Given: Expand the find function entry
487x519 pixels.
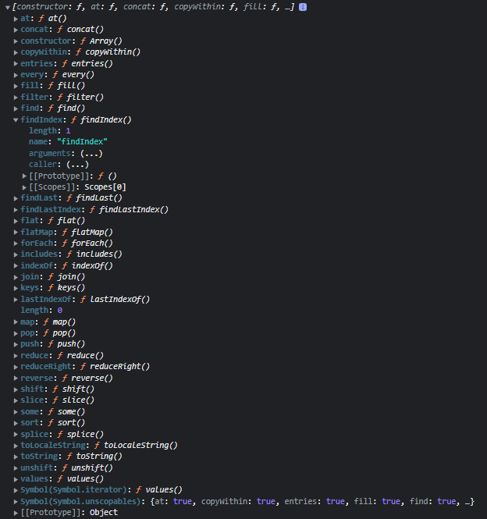Looking at the screenshot, I should coord(16,108).
